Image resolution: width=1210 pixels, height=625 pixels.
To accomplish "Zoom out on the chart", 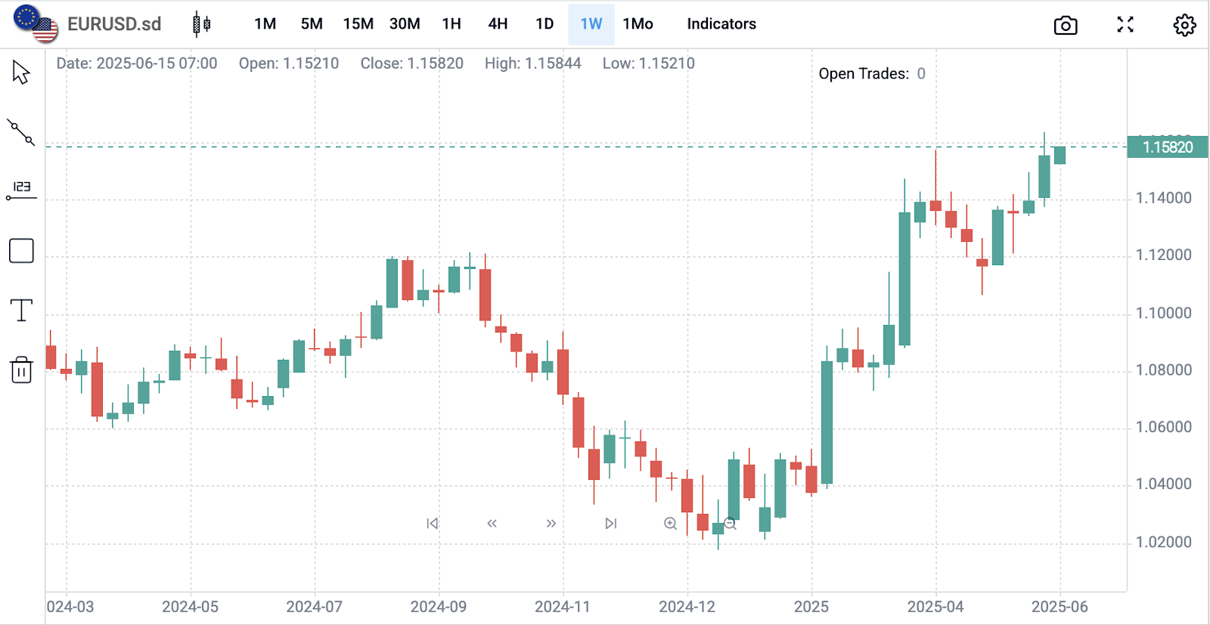I will point(730,523).
